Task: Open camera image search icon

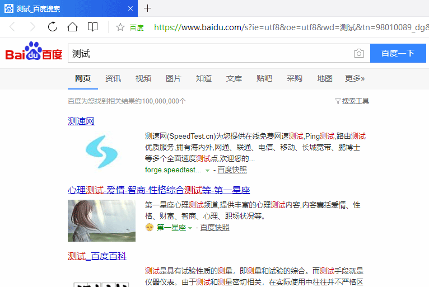Action: click(358, 53)
